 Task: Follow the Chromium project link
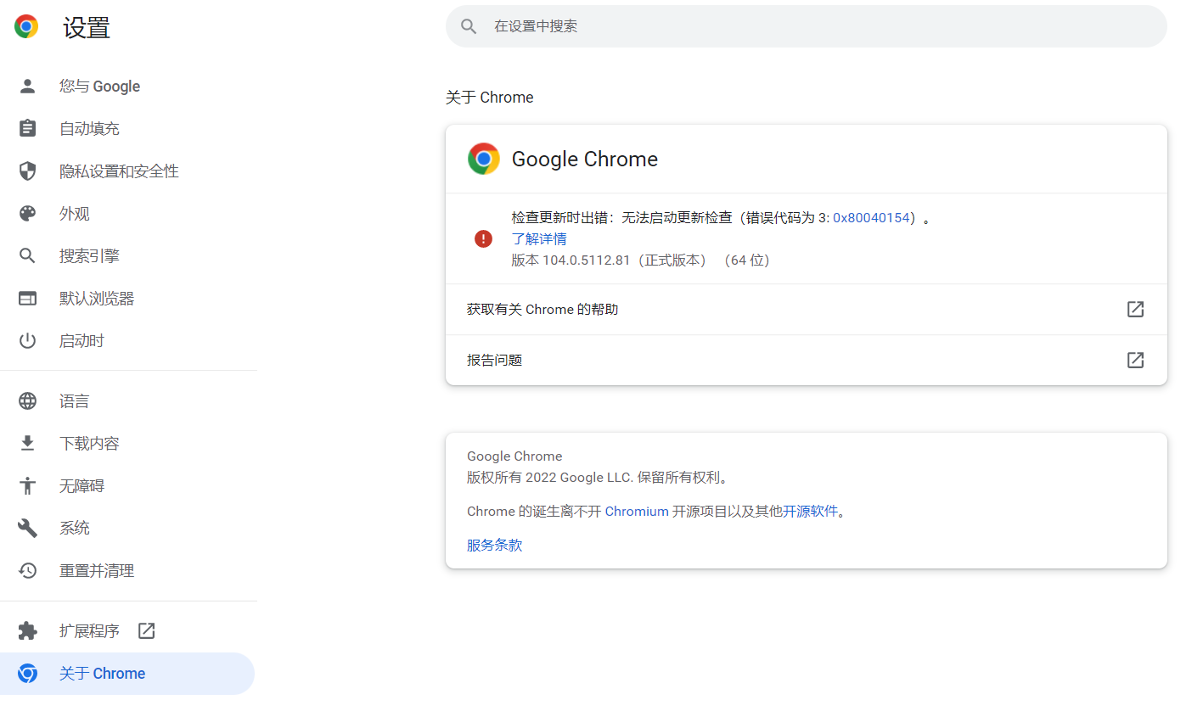(637, 512)
